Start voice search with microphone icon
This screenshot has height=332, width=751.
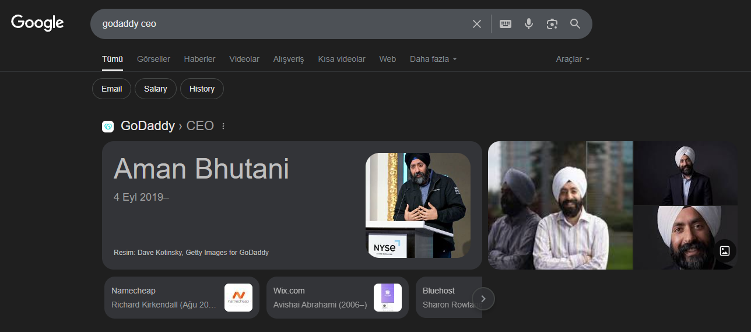coord(529,24)
